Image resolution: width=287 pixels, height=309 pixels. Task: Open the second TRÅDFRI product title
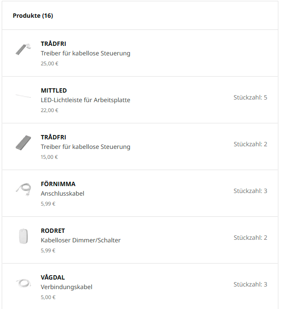53,137
